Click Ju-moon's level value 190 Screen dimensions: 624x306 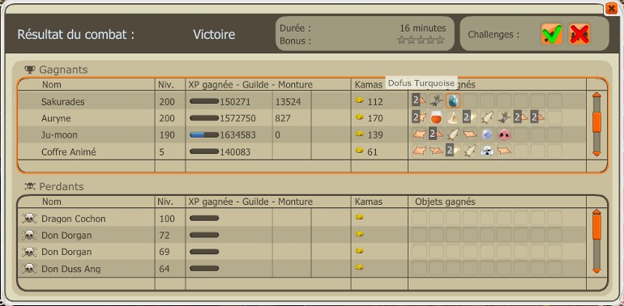tap(167, 135)
